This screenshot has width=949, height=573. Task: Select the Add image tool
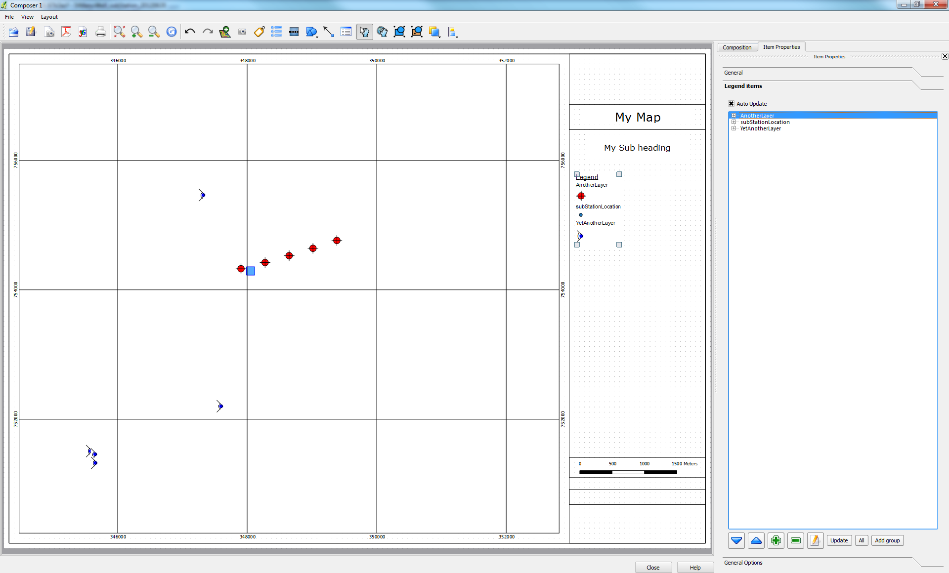(242, 32)
